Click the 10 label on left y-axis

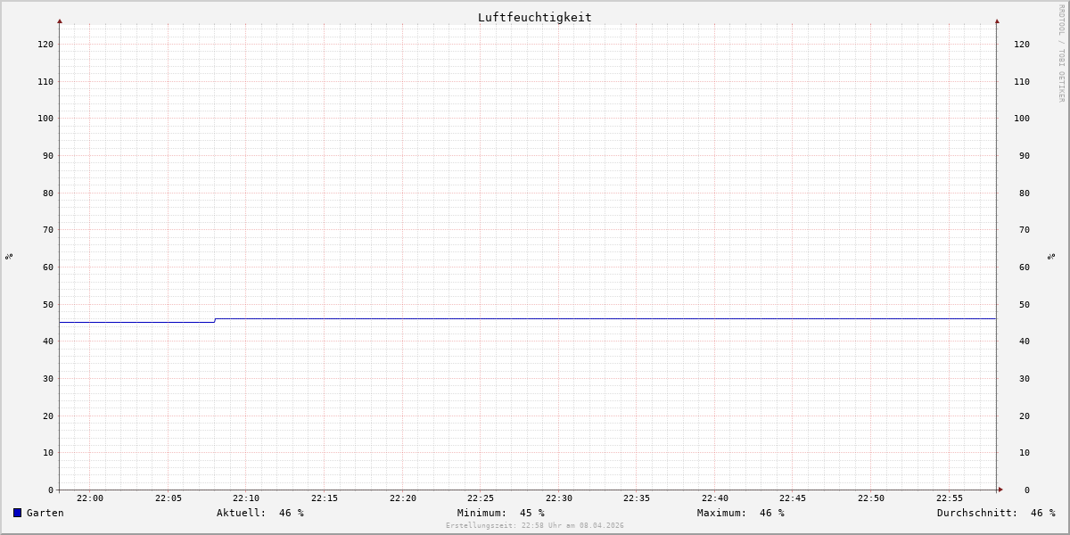[48, 453]
